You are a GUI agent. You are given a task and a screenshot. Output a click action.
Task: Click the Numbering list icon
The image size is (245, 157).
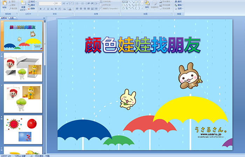tap(83, 3)
